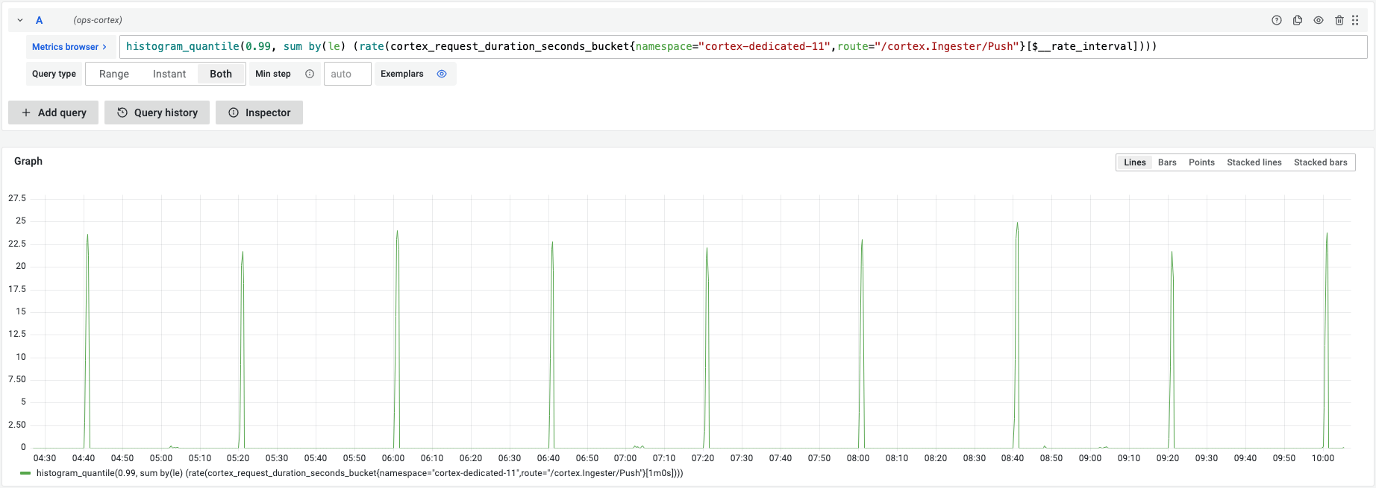This screenshot has width=1376, height=488.
Task: Grab the query row drag handle
Action: (x=1355, y=20)
